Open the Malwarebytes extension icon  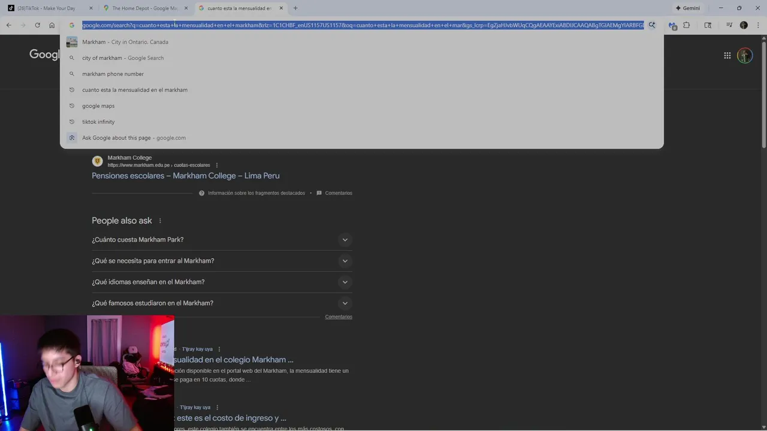pyautogui.click(x=672, y=25)
